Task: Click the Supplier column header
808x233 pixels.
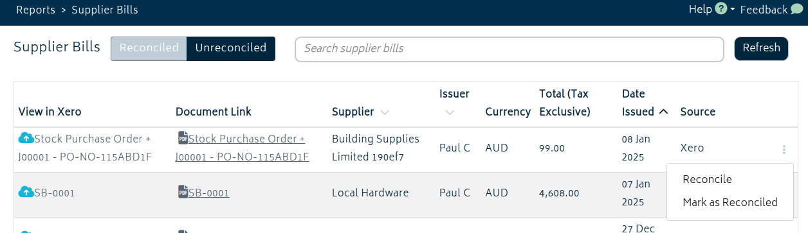Action: pyautogui.click(x=353, y=112)
